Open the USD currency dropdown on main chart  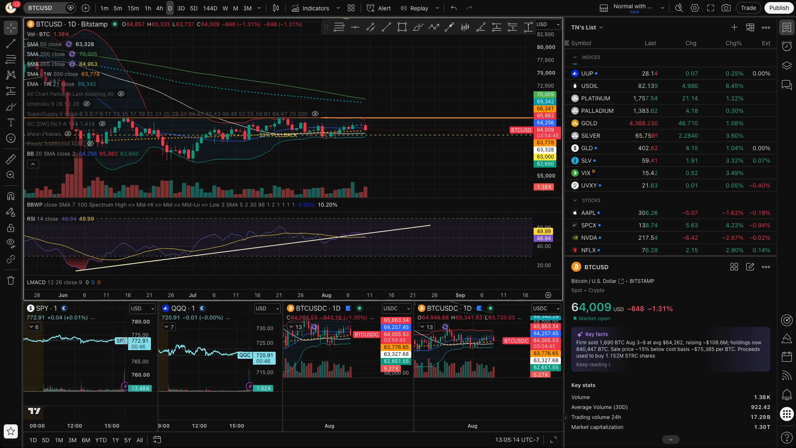tap(548, 24)
